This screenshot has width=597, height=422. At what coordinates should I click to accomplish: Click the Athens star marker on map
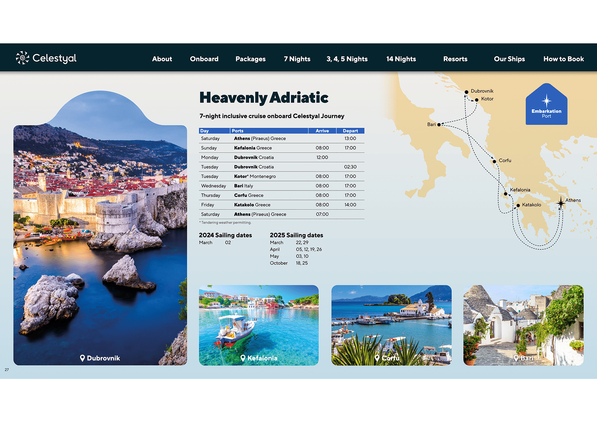pyautogui.click(x=561, y=203)
